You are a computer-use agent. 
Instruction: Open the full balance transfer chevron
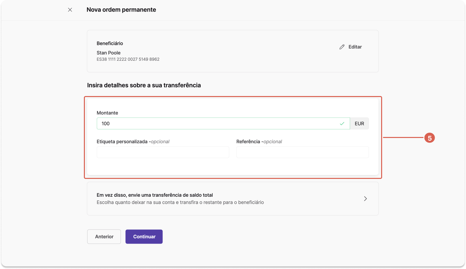click(365, 199)
